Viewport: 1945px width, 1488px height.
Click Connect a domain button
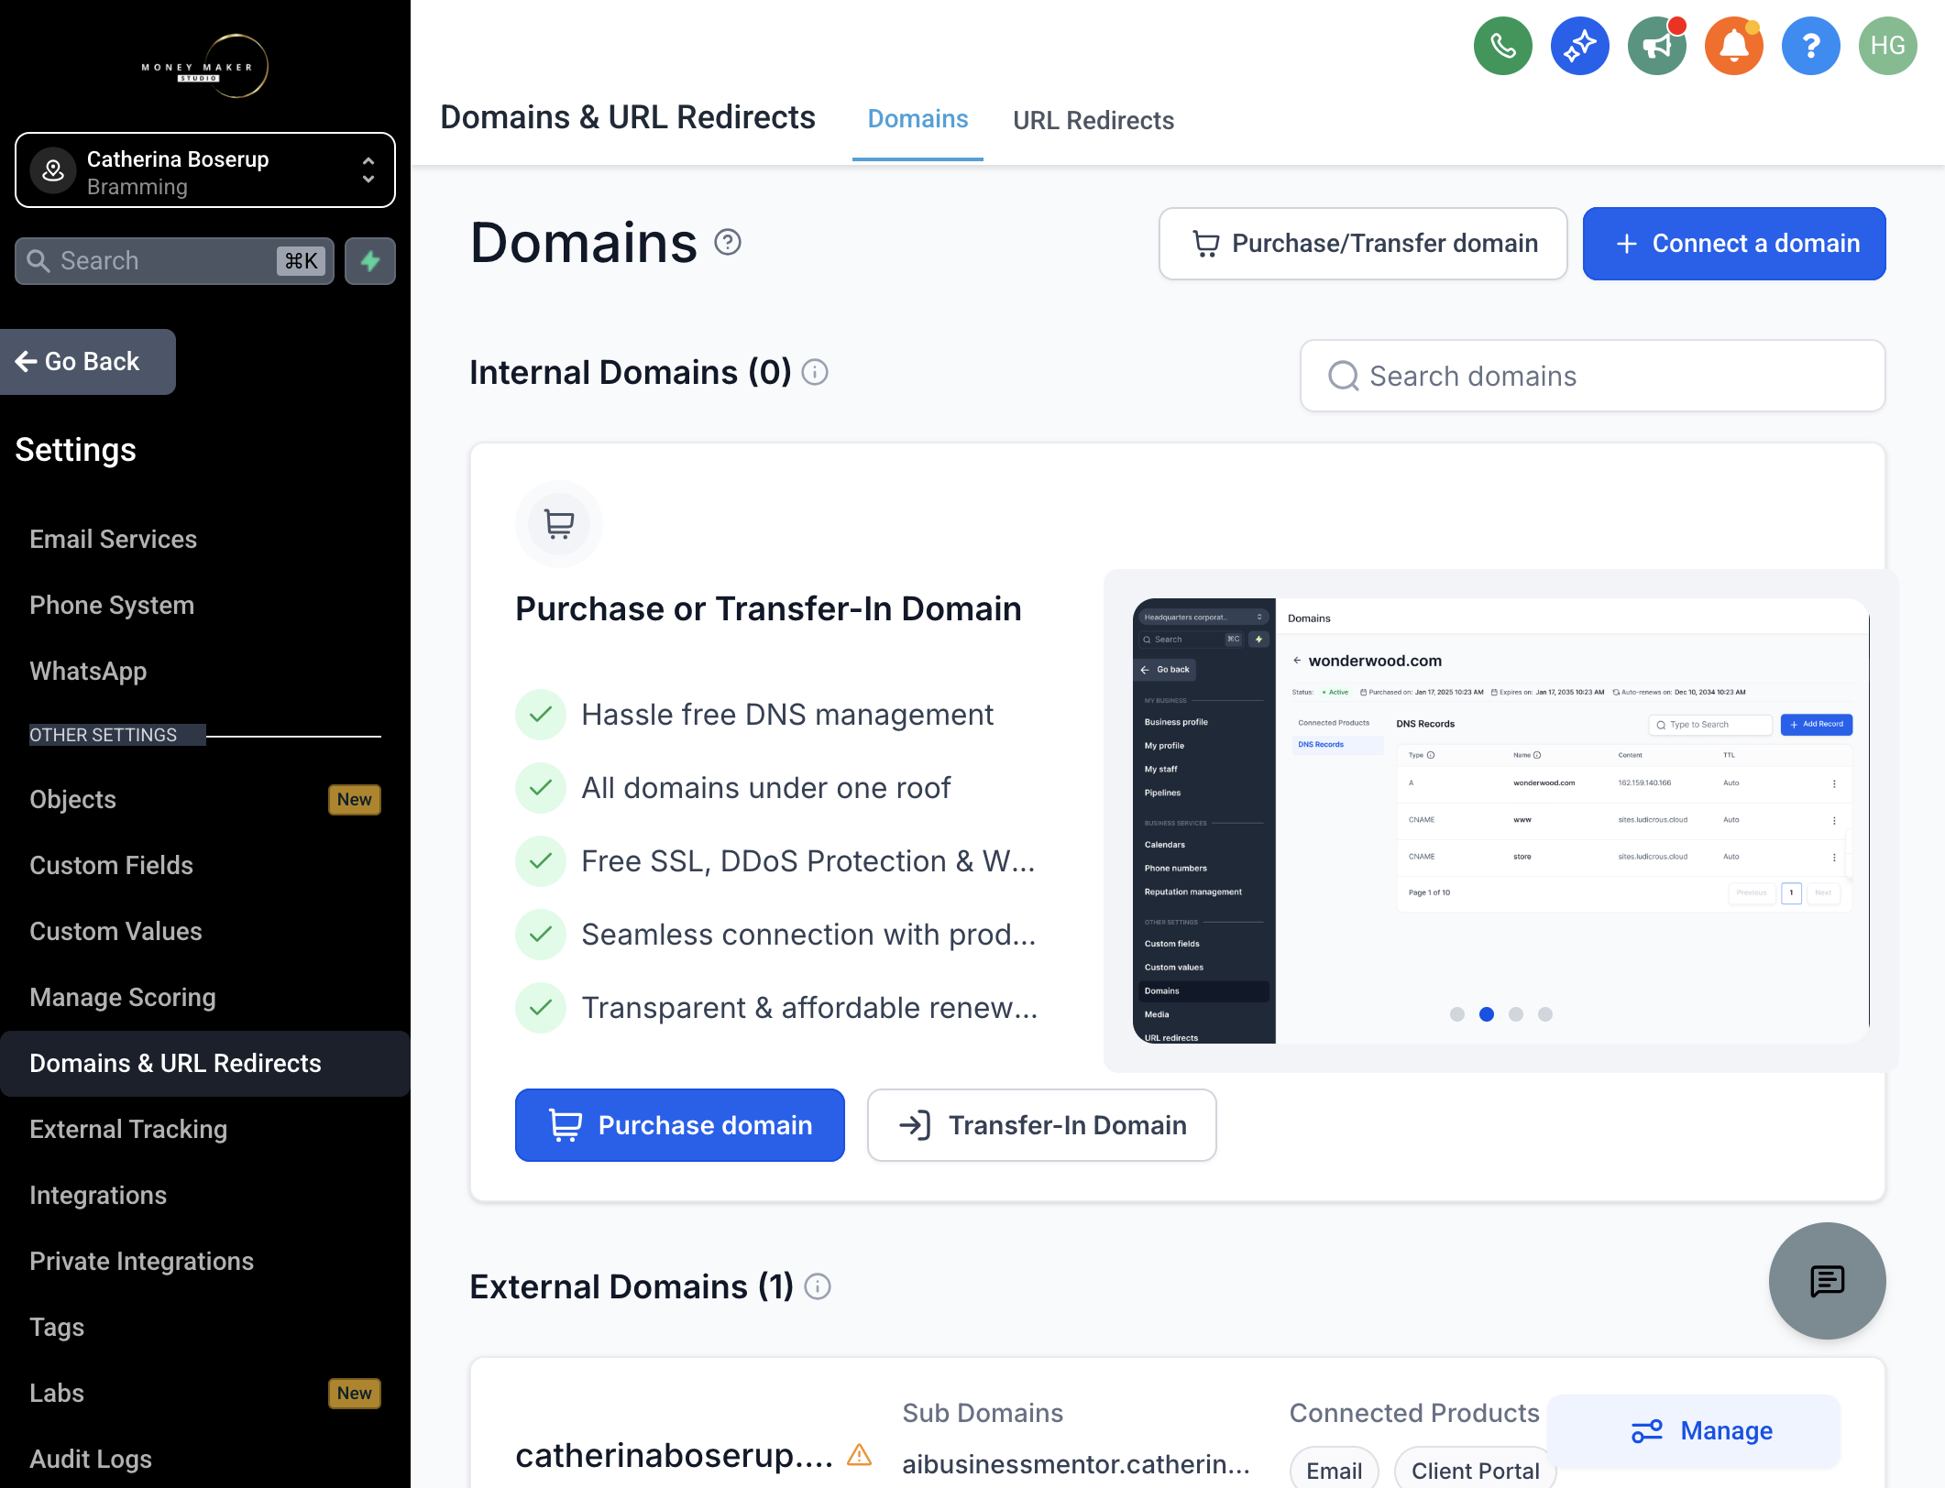pyautogui.click(x=1733, y=244)
